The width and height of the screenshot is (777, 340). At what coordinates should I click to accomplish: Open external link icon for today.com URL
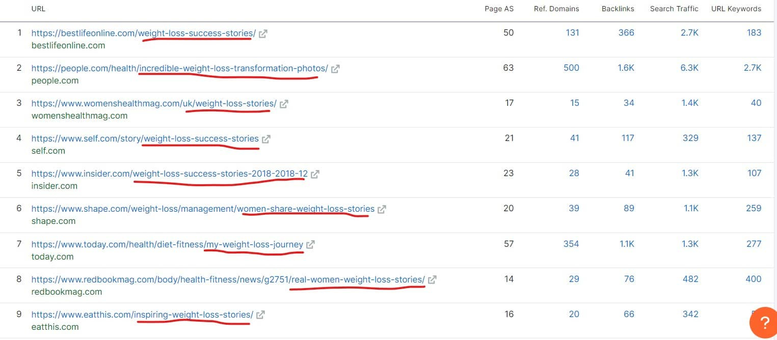[310, 244]
